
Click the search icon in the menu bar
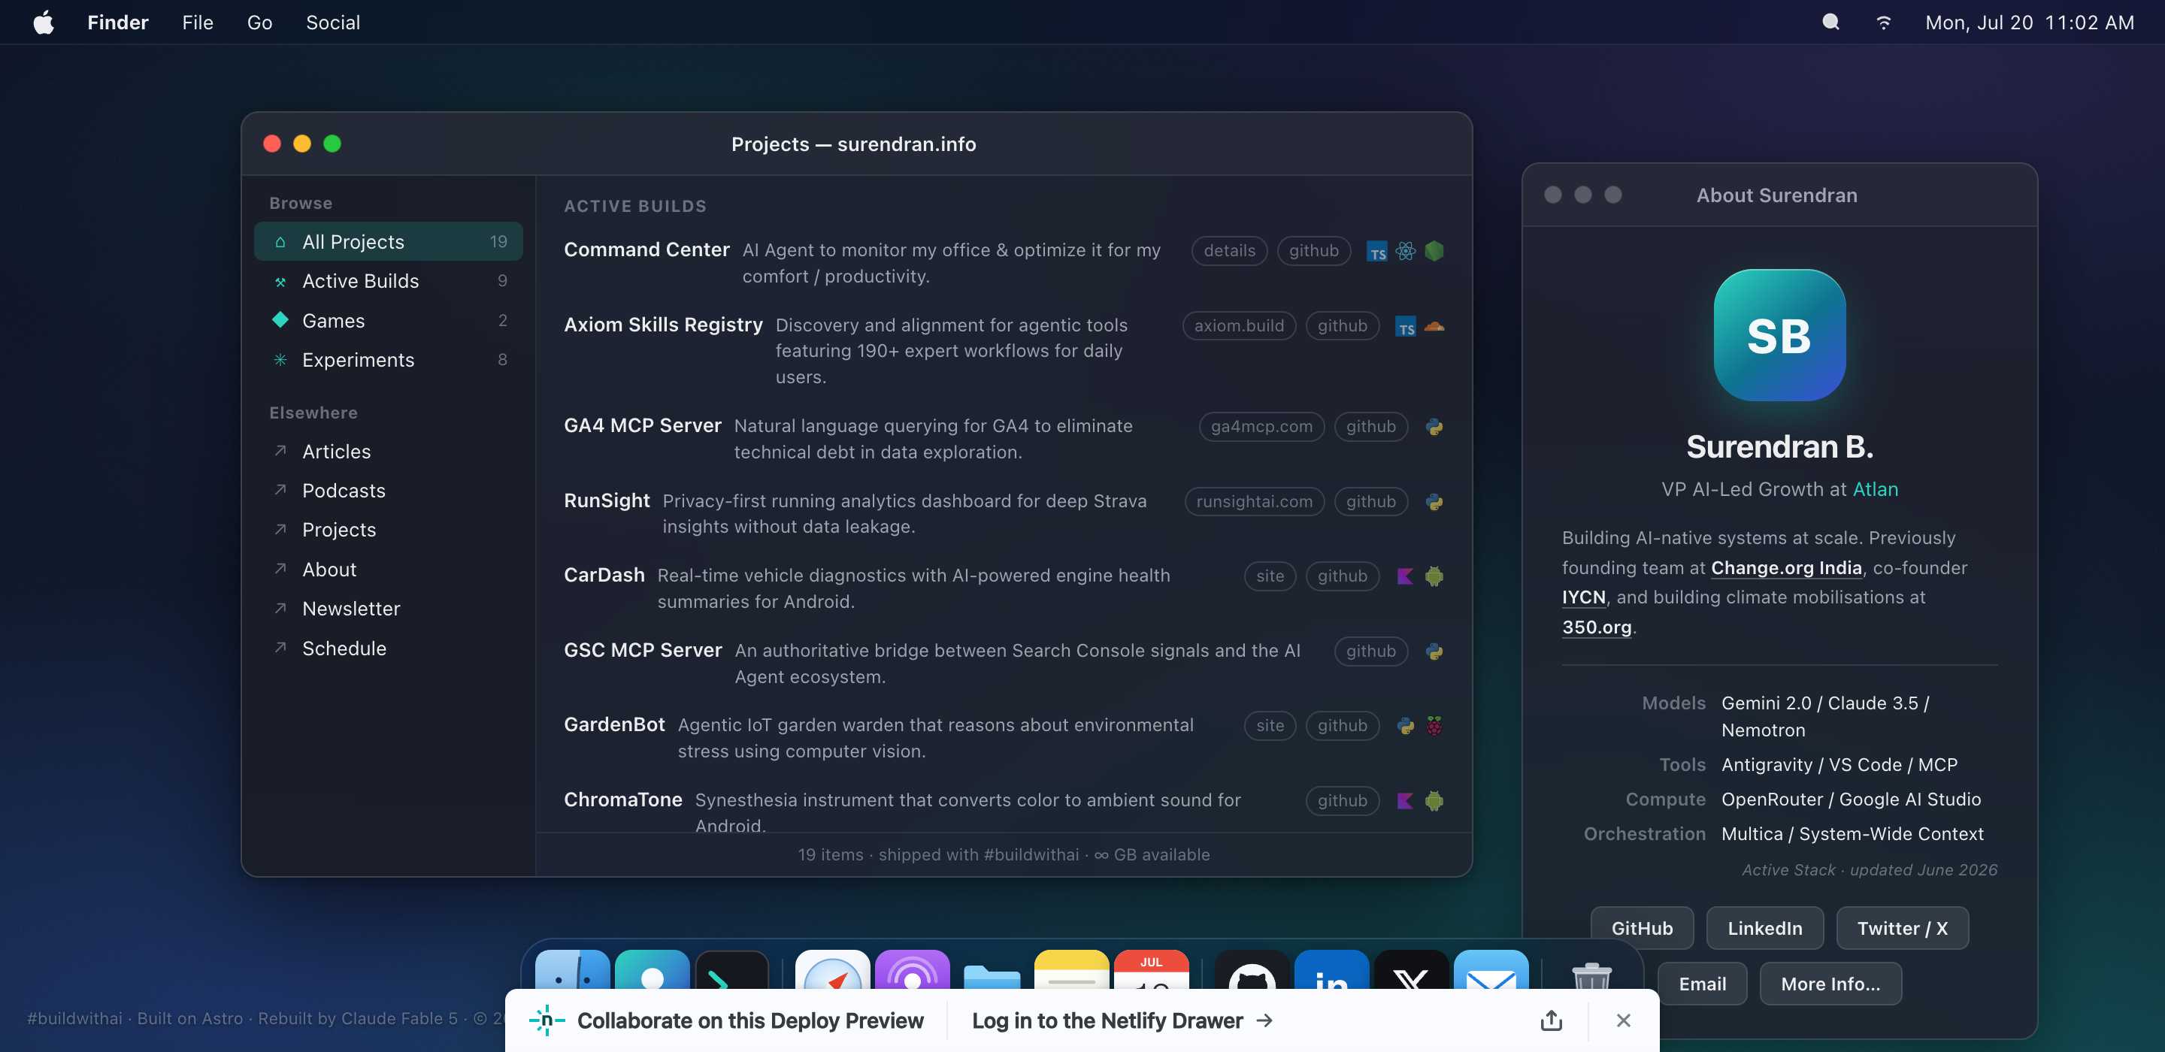pyautogui.click(x=1830, y=23)
